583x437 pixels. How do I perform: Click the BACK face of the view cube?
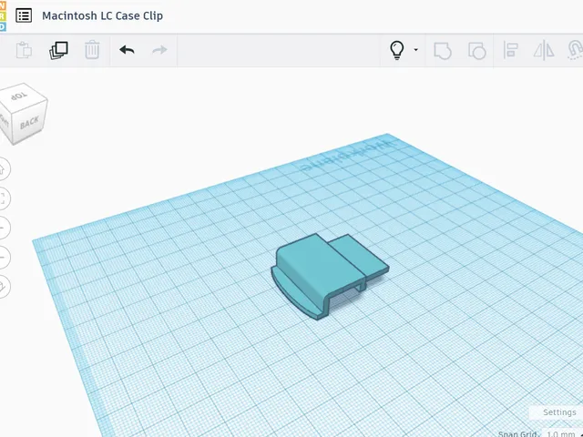click(x=30, y=122)
